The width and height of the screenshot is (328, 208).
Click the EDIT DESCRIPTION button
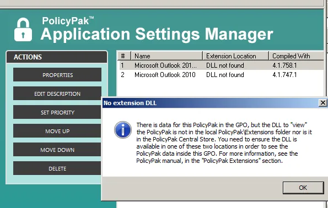click(x=57, y=94)
